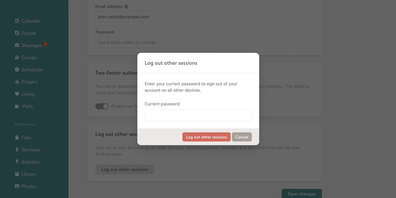Click the email address input field
The height and width of the screenshot is (198, 396).
(154, 16)
